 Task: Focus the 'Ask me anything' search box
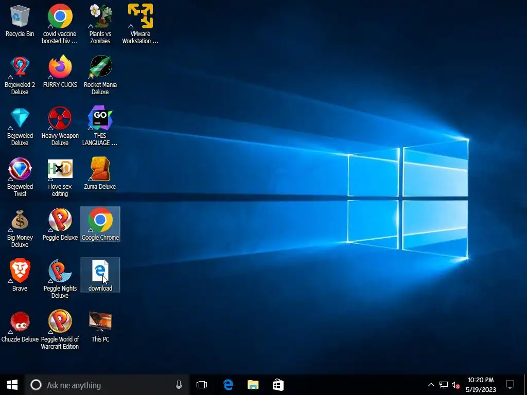point(107,385)
